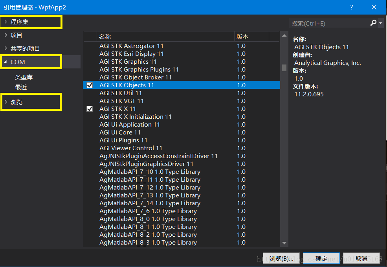This screenshot has height=267, width=387.
Task: Click scrollbar down arrow in list
Action: click(x=284, y=243)
